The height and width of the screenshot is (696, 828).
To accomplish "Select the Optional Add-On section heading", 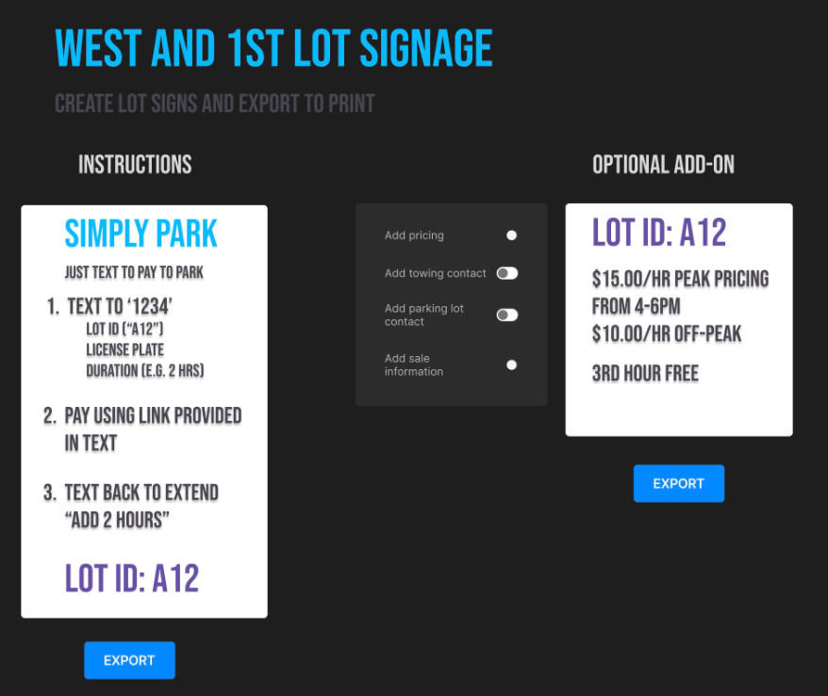I will pos(662,164).
